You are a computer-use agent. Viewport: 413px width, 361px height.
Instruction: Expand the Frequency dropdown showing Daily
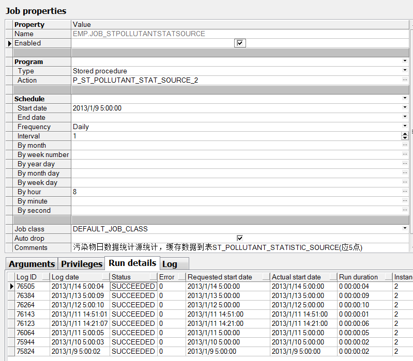[405, 127]
